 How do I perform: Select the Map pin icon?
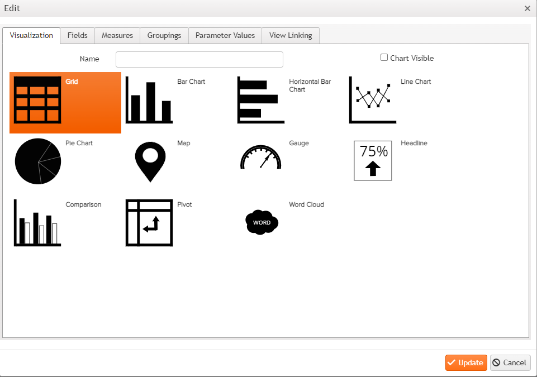point(150,162)
